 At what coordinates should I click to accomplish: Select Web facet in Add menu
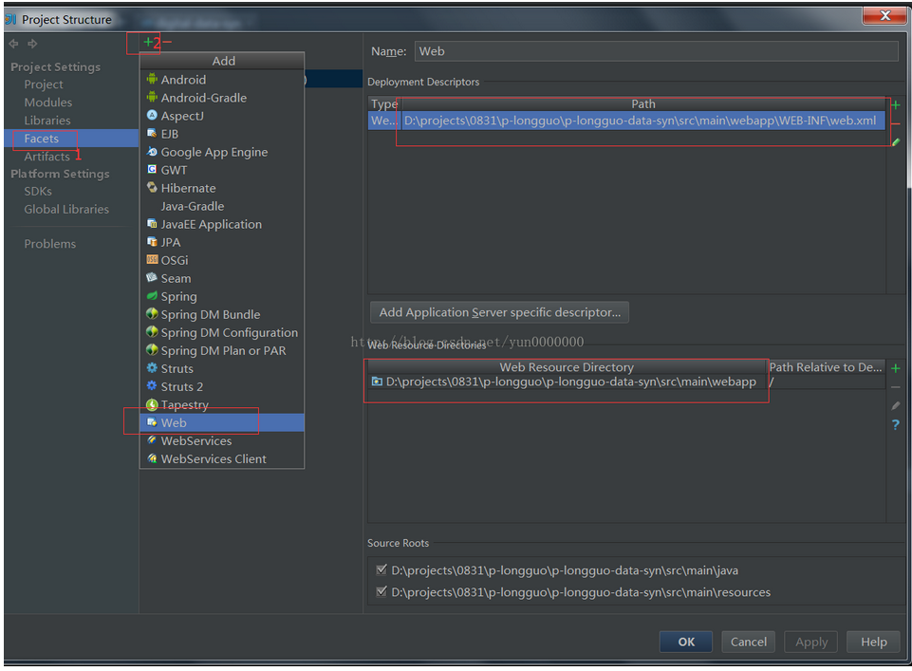(x=222, y=422)
